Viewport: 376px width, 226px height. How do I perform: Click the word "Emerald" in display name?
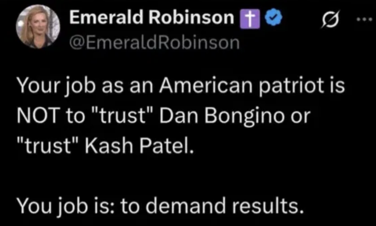click(x=103, y=18)
